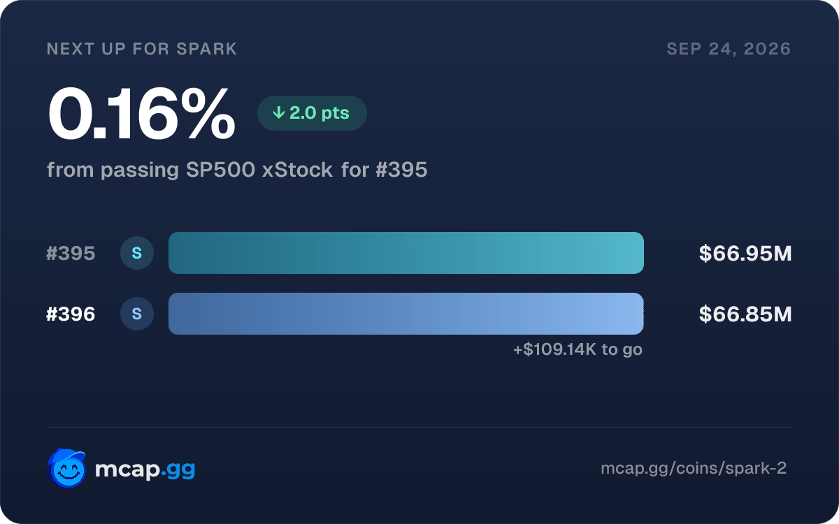Click the S coin icon for rank #395
Image resolution: width=839 pixels, height=524 pixels.
(137, 253)
